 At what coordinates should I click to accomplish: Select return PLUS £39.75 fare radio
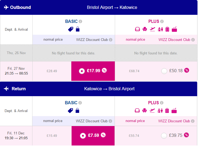[x=164, y=136]
